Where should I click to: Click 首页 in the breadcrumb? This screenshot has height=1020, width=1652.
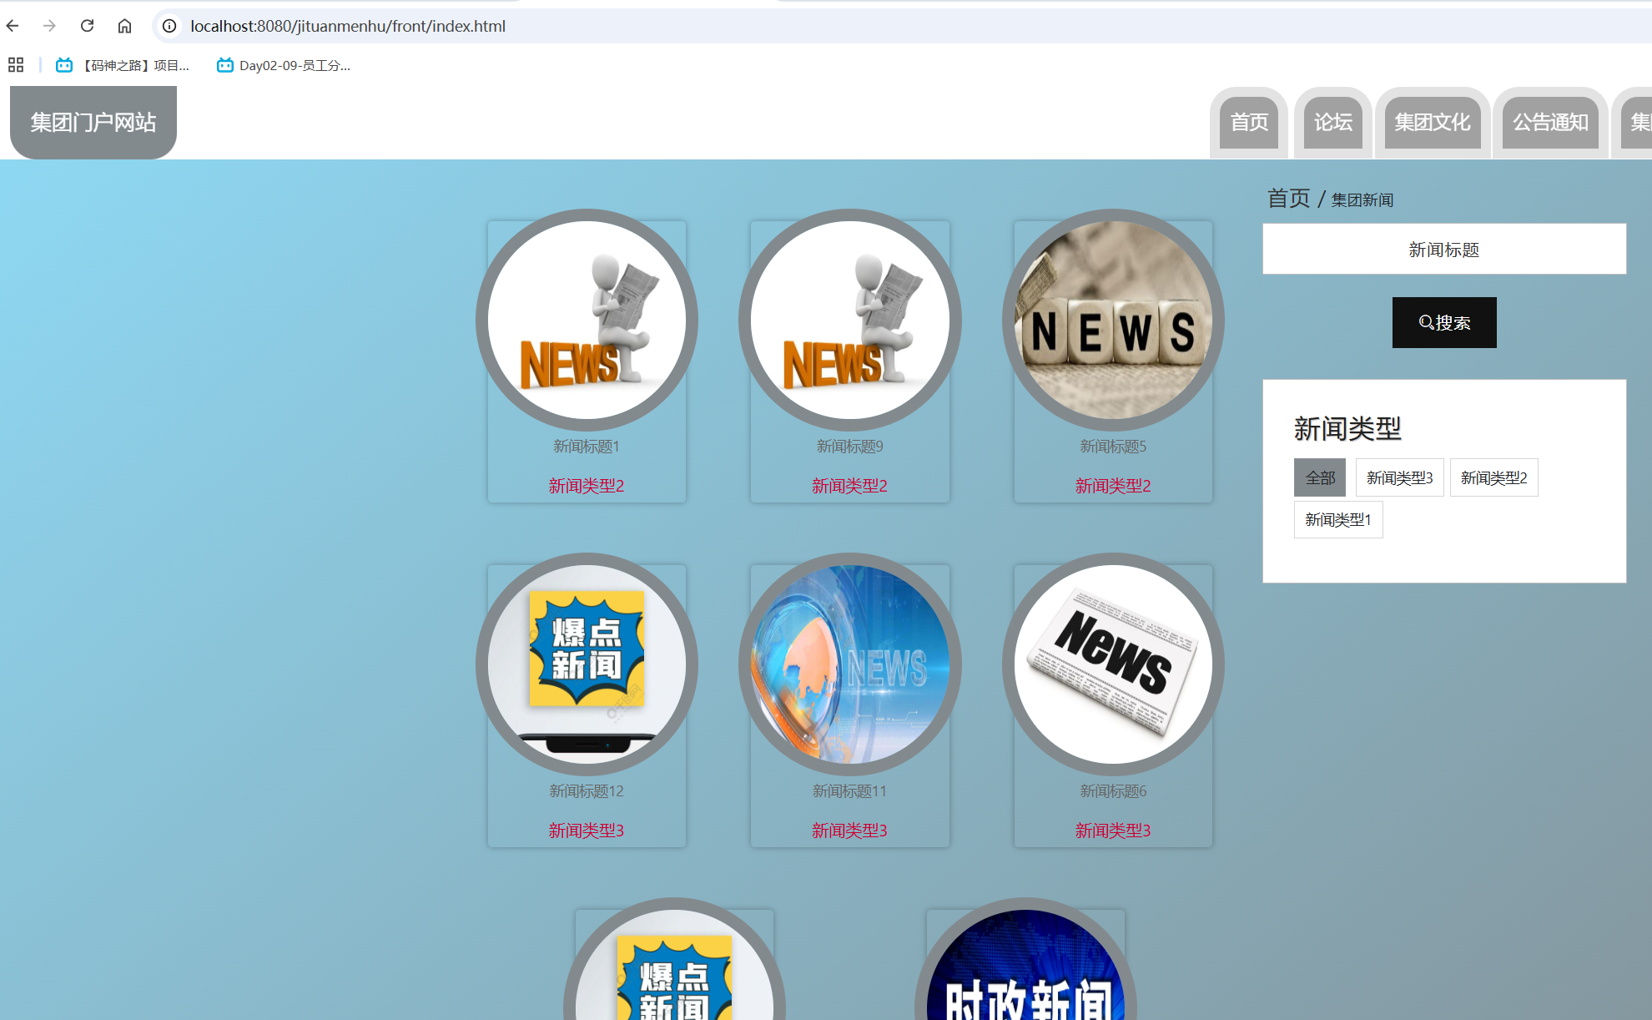pyautogui.click(x=1289, y=199)
